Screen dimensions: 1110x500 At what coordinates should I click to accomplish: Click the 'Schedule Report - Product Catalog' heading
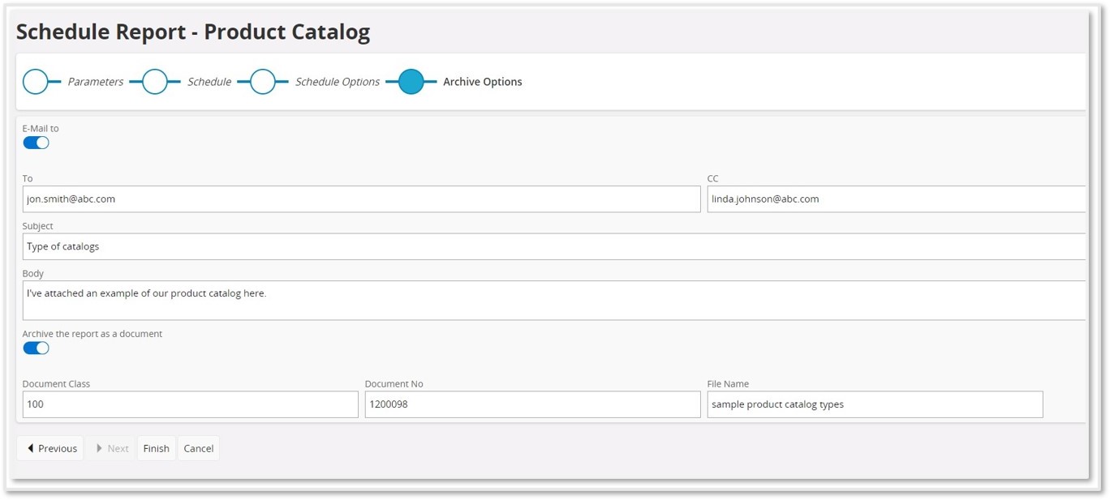(193, 32)
